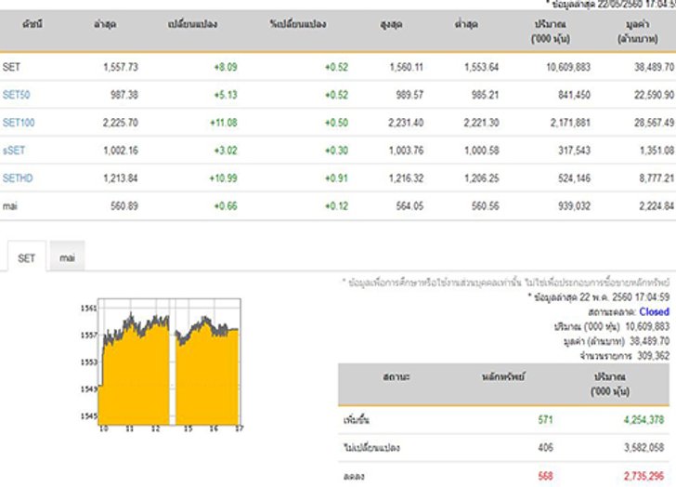This screenshot has width=676, height=487.
Task: Click the mai row label in index table
Action: coord(10,205)
